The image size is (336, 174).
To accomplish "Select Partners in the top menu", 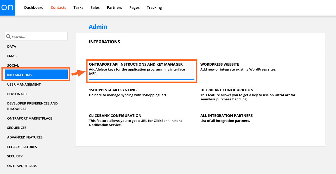I will click(x=114, y=8).
